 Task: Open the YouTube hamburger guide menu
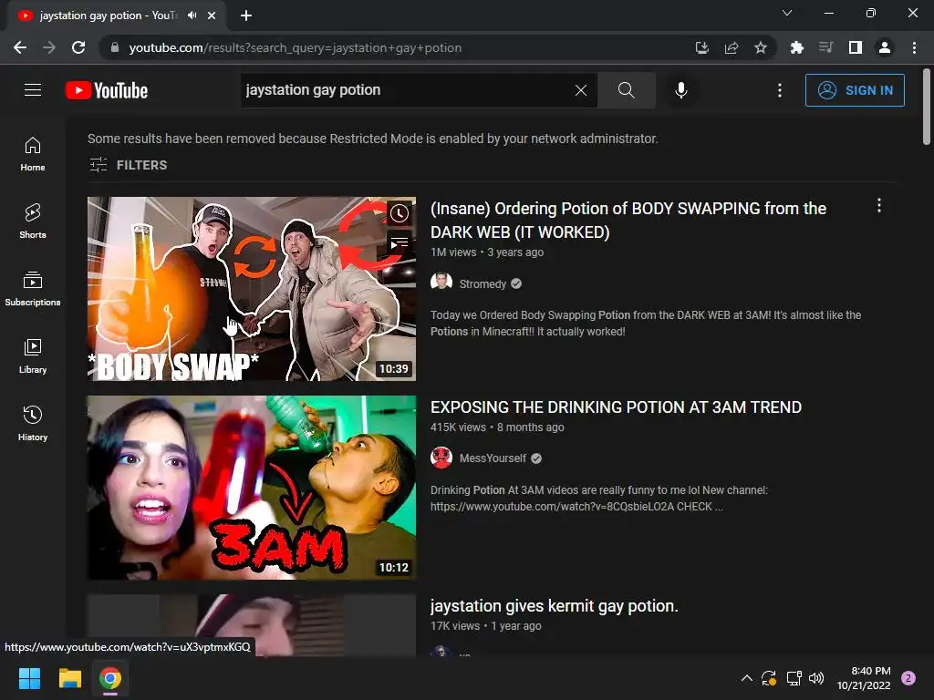point(33,90)
